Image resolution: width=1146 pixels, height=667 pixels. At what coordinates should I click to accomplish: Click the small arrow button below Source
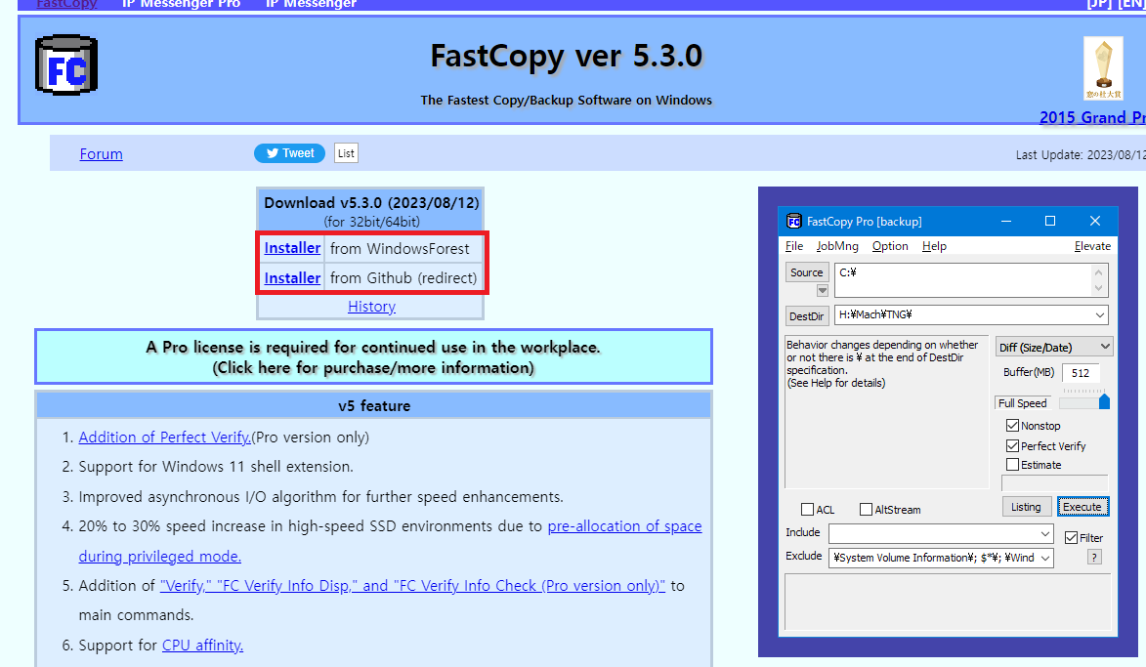coord(823,291)
